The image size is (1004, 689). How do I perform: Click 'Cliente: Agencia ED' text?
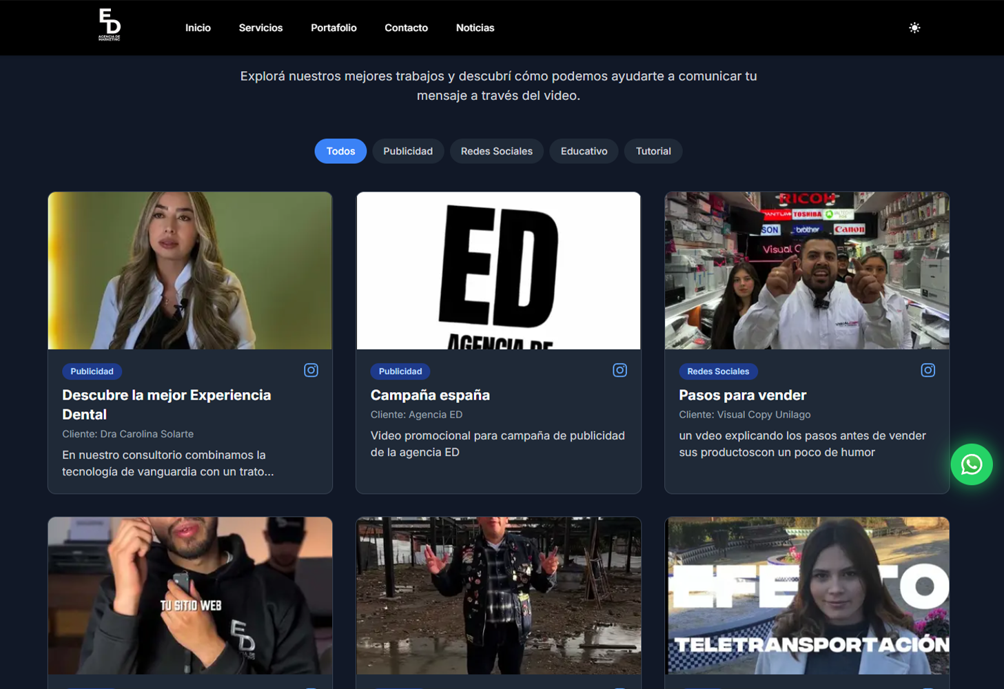tap(416, 415)
